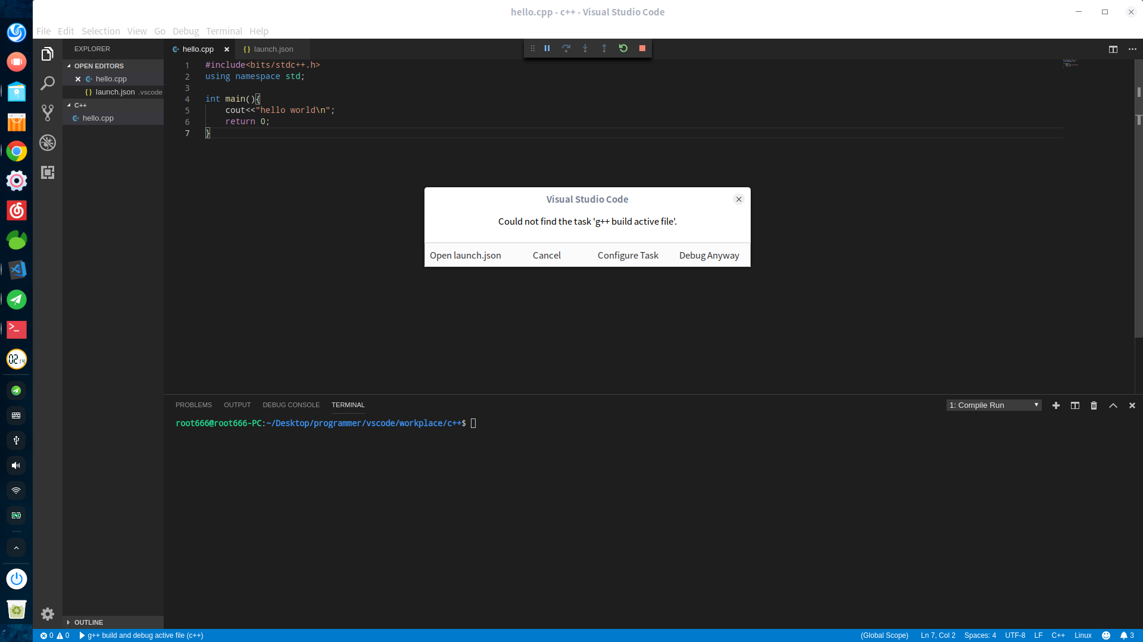1143x642 pixels.
Task: Open the Explorer view in activity bar
Action: coord(48,53)
